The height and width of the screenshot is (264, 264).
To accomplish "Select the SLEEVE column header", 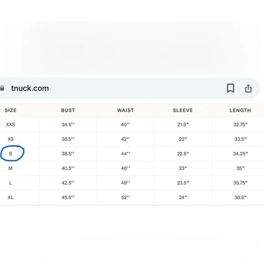I will click(x=183, y=110).
